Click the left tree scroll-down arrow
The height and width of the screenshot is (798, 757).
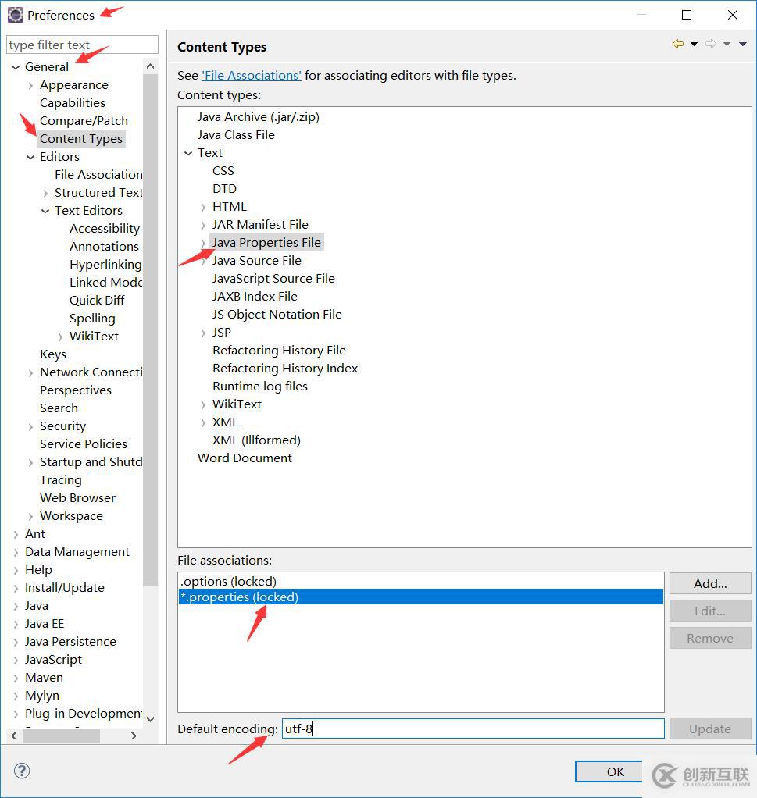coord(150,718)
